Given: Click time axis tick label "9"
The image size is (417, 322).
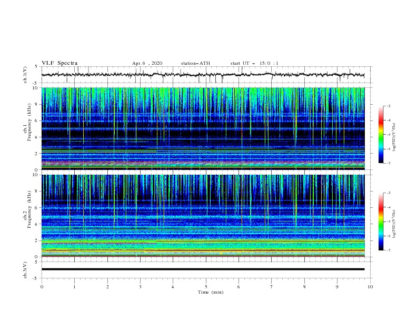Looking at the screenshot, I should point(337,287).
